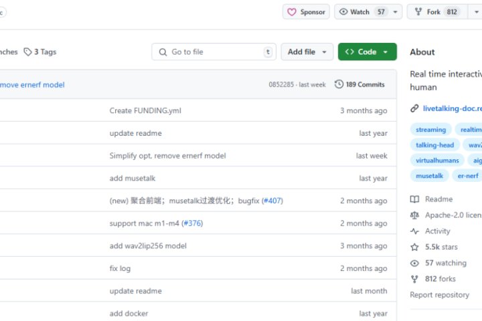Open pull request #407 link
This screenshot has width=482, height=321.
point(272,201)
